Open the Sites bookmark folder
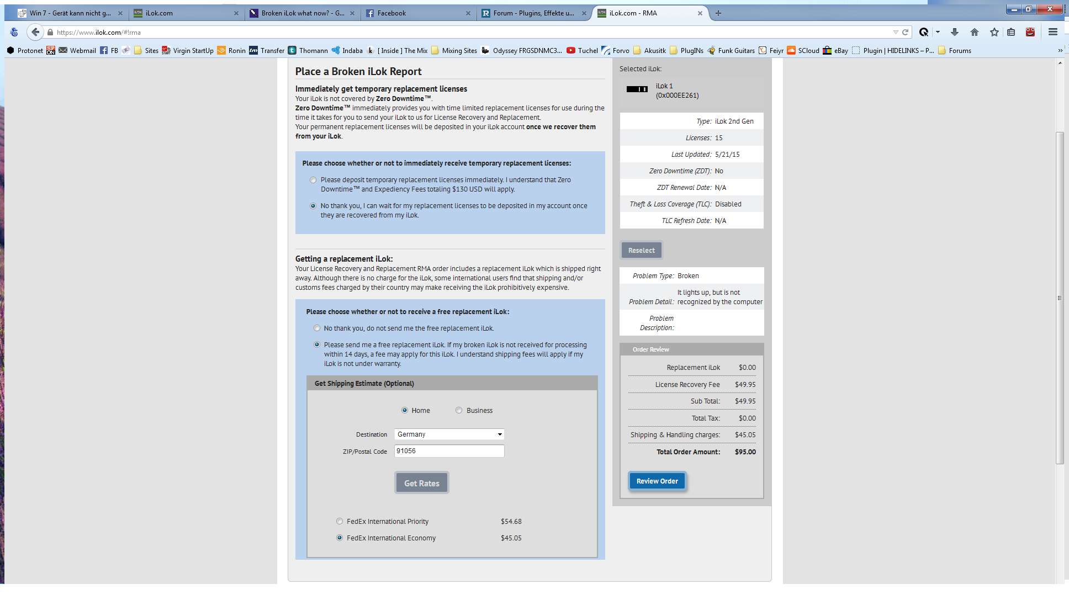Image resolution: width=1069 pixels, height=605 pixels. (x=146, y=50)
